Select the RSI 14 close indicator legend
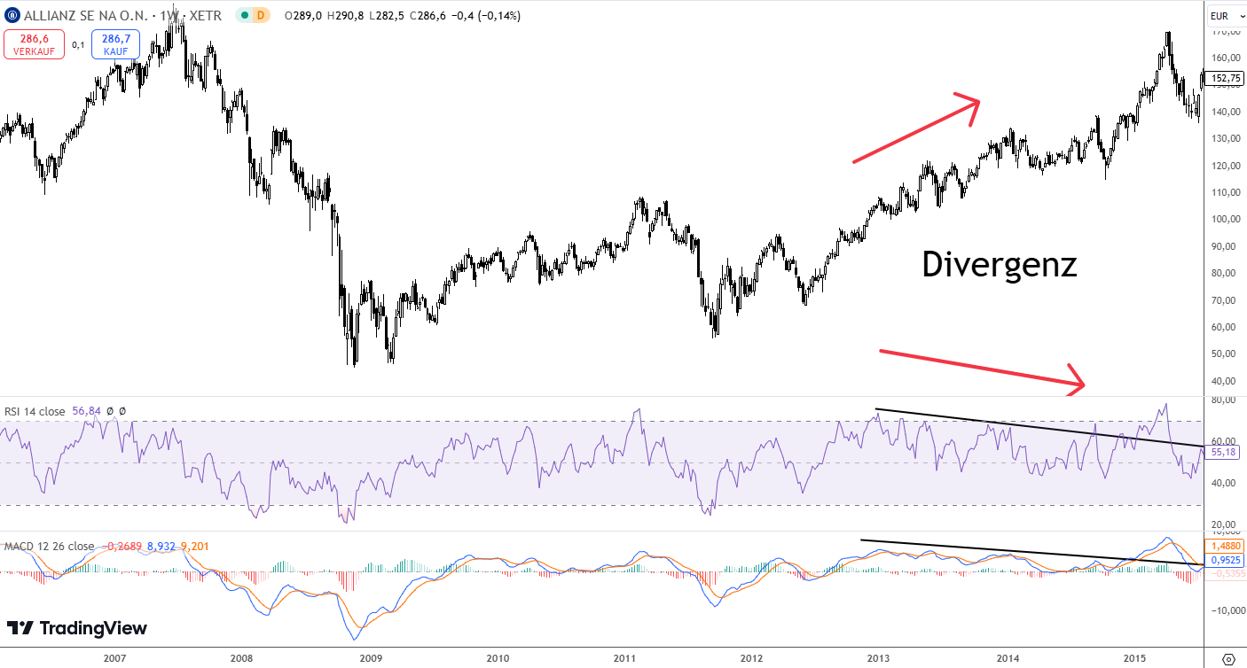This screenshot has height=668, width=1247. [35, 411]
